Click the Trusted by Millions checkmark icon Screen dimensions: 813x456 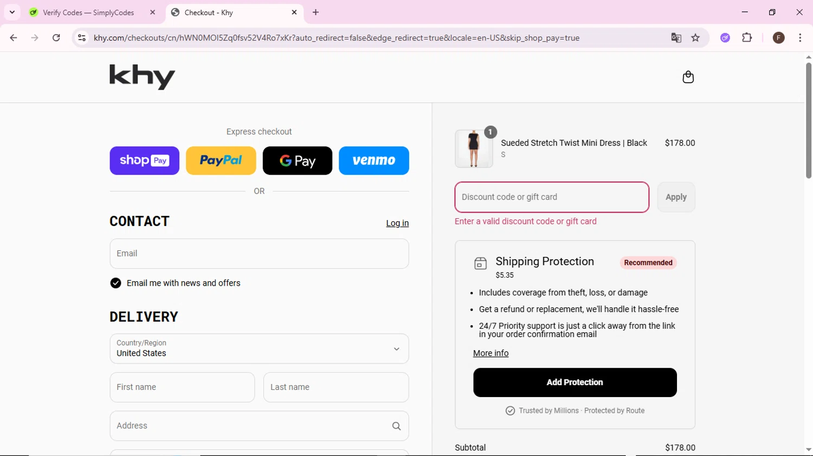tap(510, 411)
